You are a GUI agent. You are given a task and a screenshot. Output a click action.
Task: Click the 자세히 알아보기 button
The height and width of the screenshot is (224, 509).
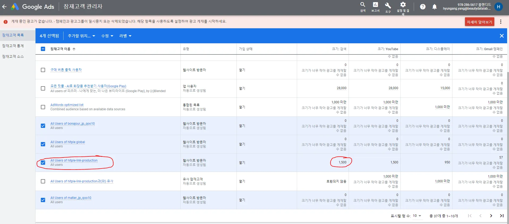click(x=480, y=22)
